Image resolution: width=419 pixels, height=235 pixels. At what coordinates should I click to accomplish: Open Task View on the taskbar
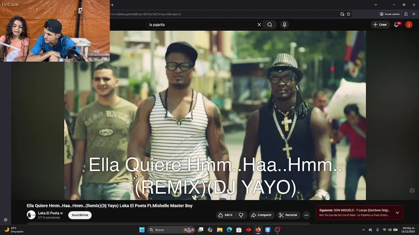click(201, 230)
